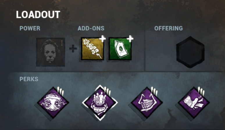Select the ADD-ONS section label
Image resolution: width=225 pixels, height=130 pixels.
pos(91,28)
